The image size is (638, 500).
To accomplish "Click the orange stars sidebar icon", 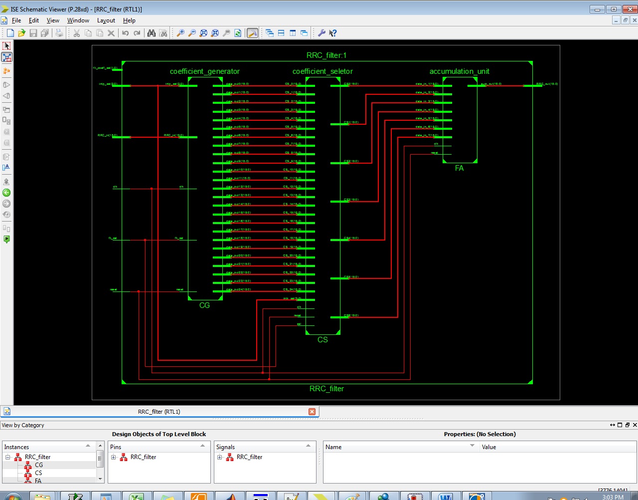I will [6, 71].
